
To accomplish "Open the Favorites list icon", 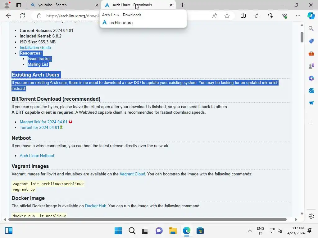I will (x=257, y=16).
